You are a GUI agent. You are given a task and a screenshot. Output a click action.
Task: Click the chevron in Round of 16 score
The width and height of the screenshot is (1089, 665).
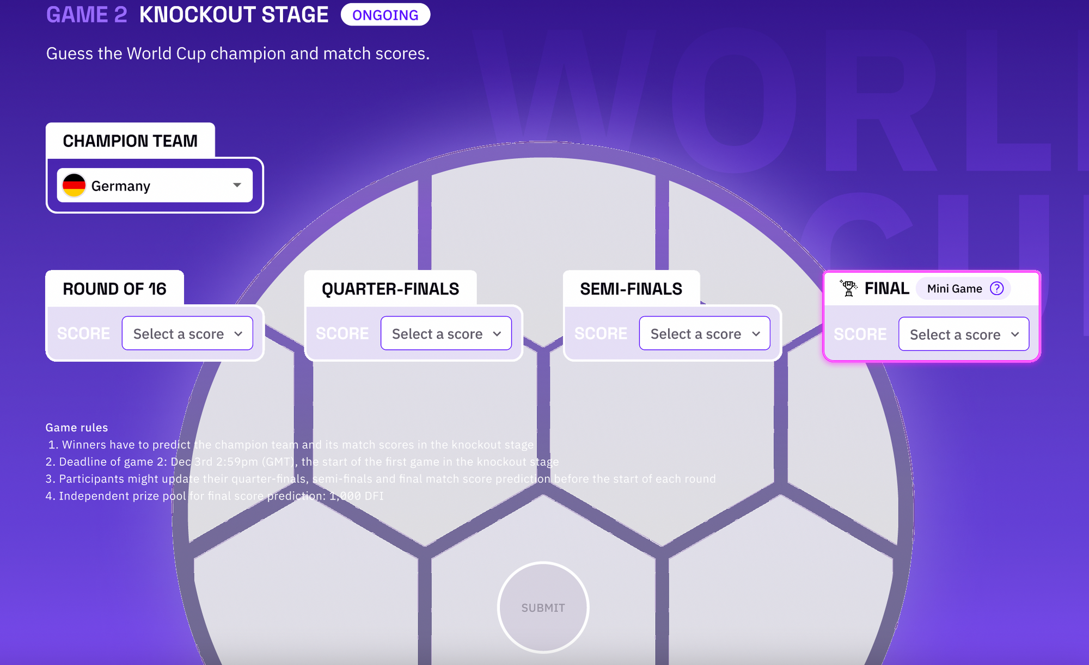point(238,334)
